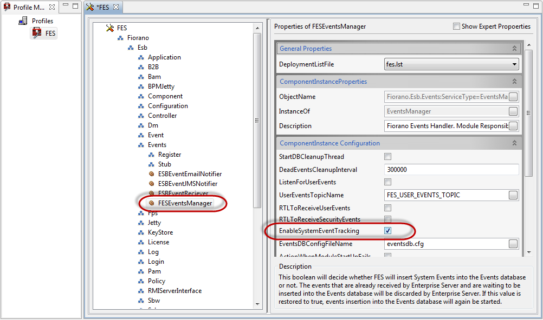Open the EventsDBConfigFileName editor button
Image resolution: width=543 pixels, height=320 pixels.
(513, 244)
